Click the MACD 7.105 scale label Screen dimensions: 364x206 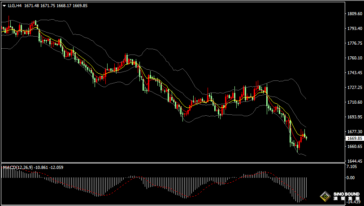tap(351, 167)
